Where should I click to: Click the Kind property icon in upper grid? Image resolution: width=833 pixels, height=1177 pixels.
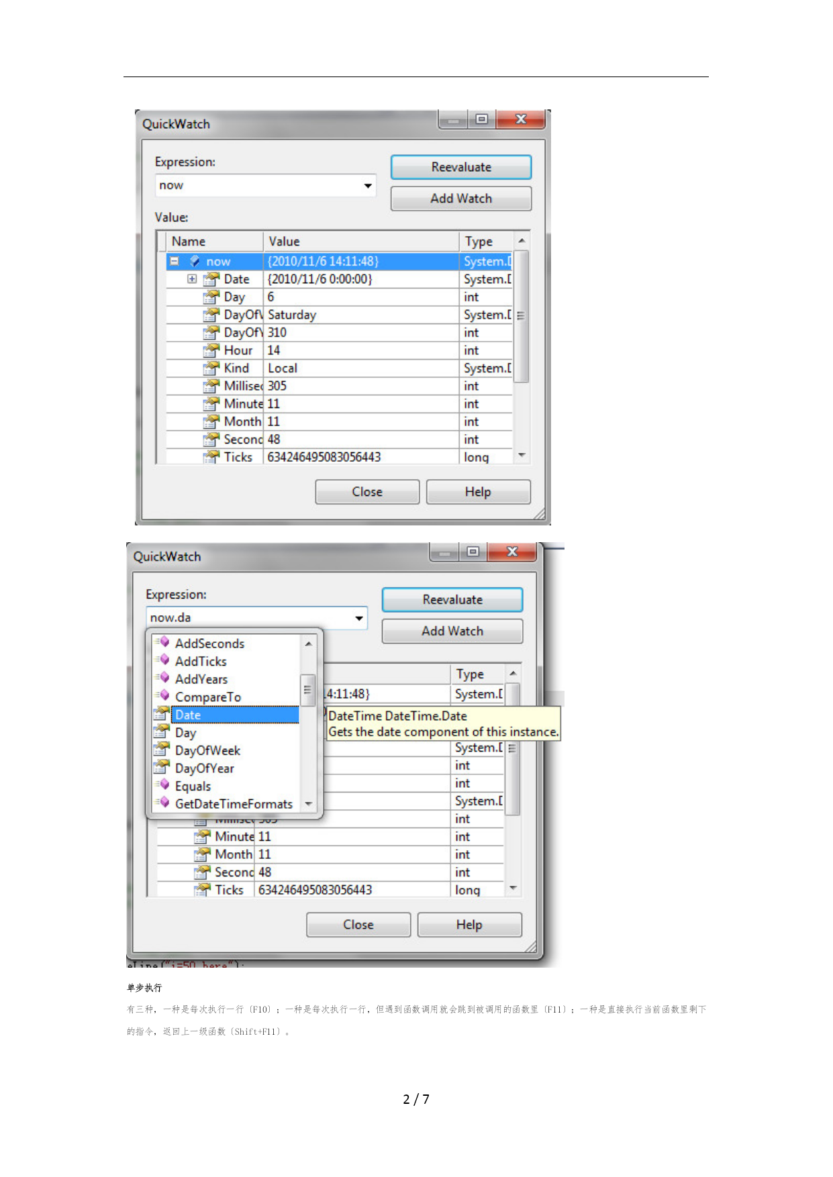point(211,368)
